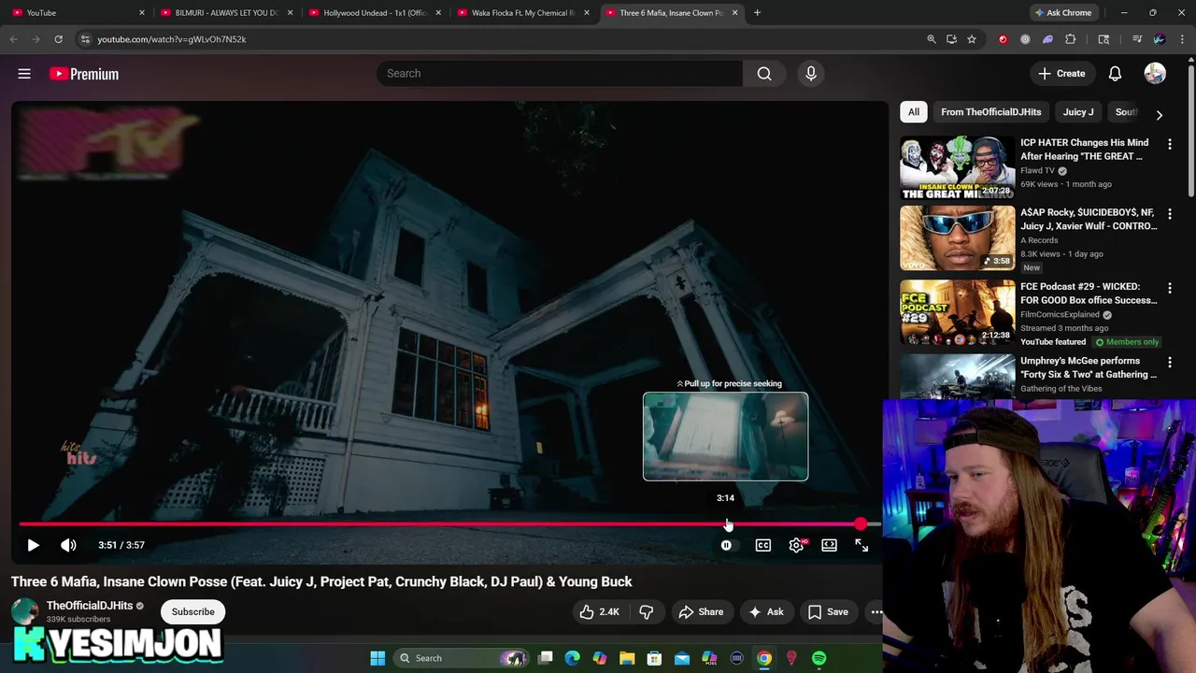Image resolution: width=1196 pixels, height=673 pixels.
Task: Open Microsoft Edge from taskbar
Action: pyautogui.click(x=573, y=658)
